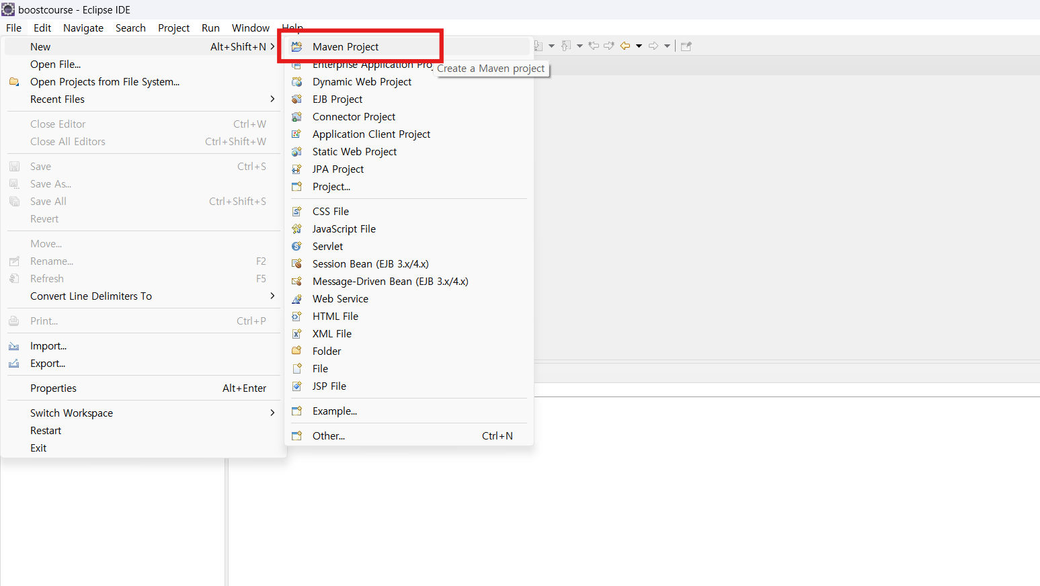The height and width of the screenshot is (586, 1040).
Task: Open the File menu
Action: [x=13, y=28]
